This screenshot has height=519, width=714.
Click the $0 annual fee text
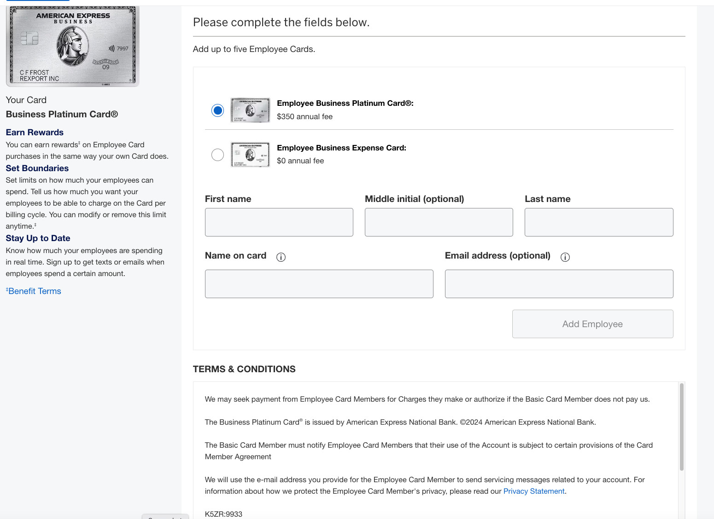(300, 161)
